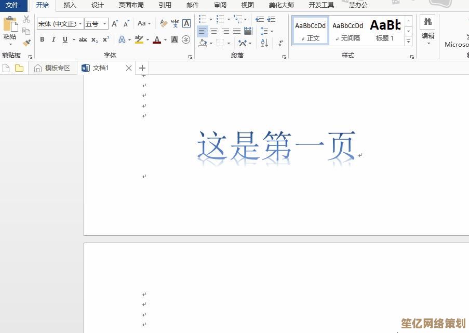Toggle Italic formatting
Screen dimensions: 469x333
53,39
